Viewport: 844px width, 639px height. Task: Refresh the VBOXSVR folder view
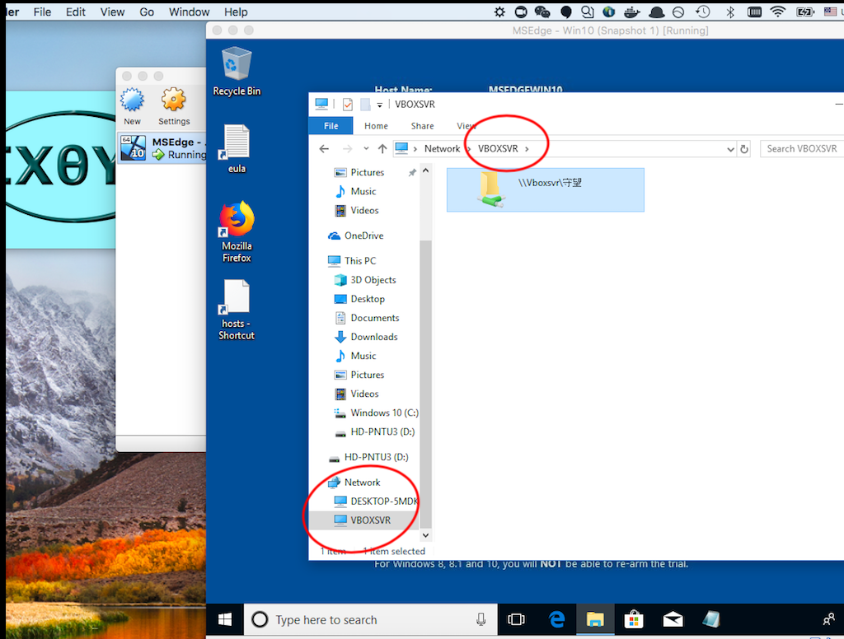tap(744, 149)
